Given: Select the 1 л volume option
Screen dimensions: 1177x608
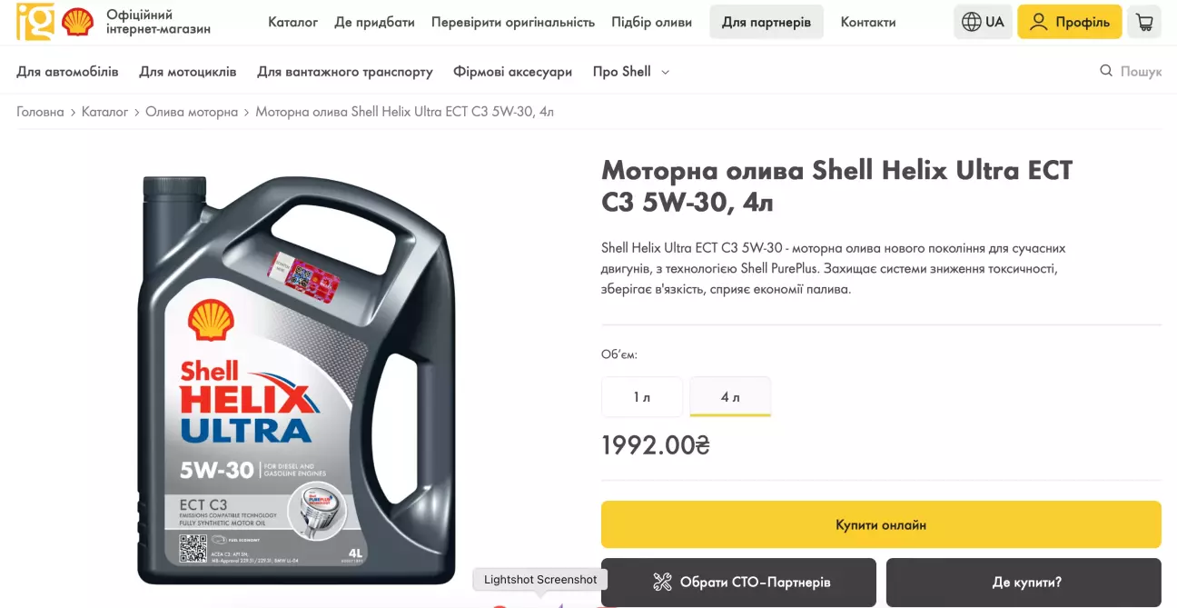Looking at the screenshot, I should 642,397.
